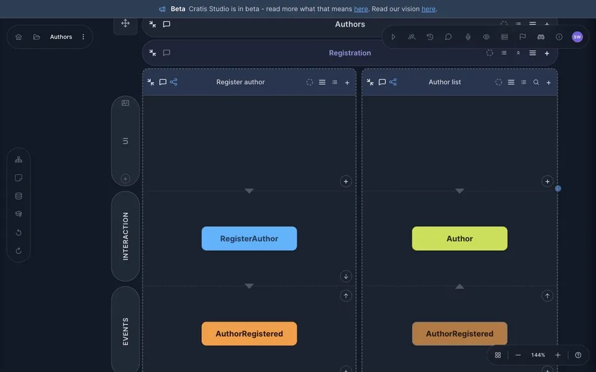Open the folder icon in the breadcrumb
This screenshot has height=372, width=596.
coord(37,37)
